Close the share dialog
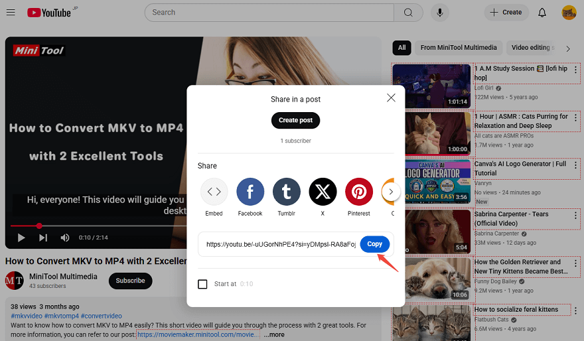 (391, 98)
